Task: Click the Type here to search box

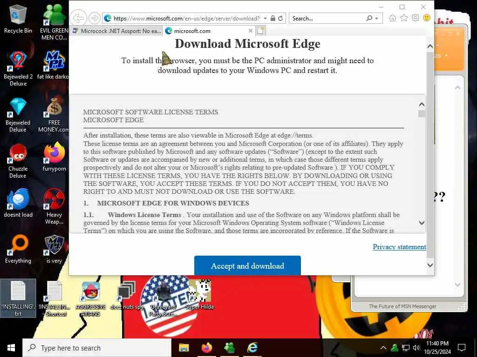Action: coord(97,348)
